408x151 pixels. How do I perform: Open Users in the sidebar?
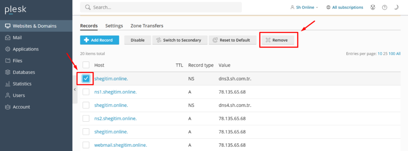coord(36,95)
